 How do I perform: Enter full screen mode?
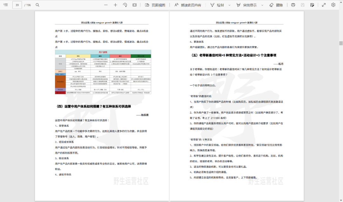click(324, 5)
